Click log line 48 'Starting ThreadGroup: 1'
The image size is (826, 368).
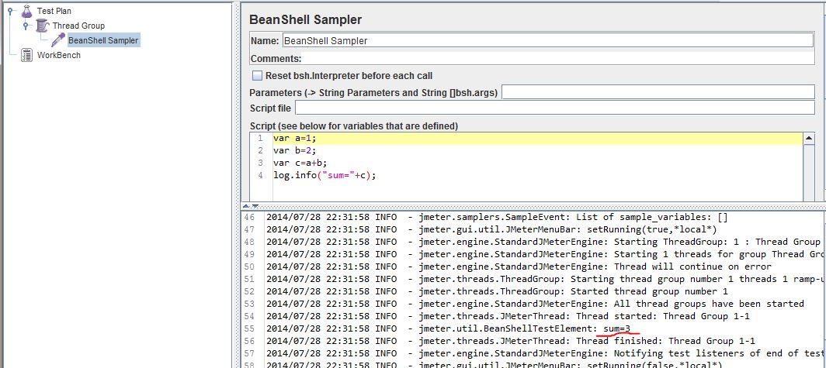click(x=545, y=242)
